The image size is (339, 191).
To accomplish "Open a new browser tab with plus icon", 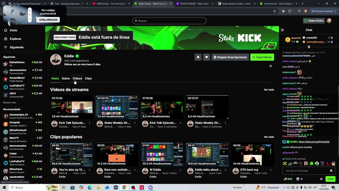I will [x=303, y=4].
